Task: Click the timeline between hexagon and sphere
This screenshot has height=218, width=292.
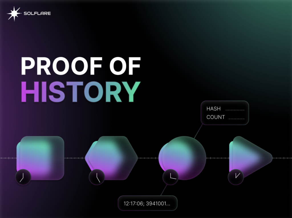Action: [x=148, y=158]
